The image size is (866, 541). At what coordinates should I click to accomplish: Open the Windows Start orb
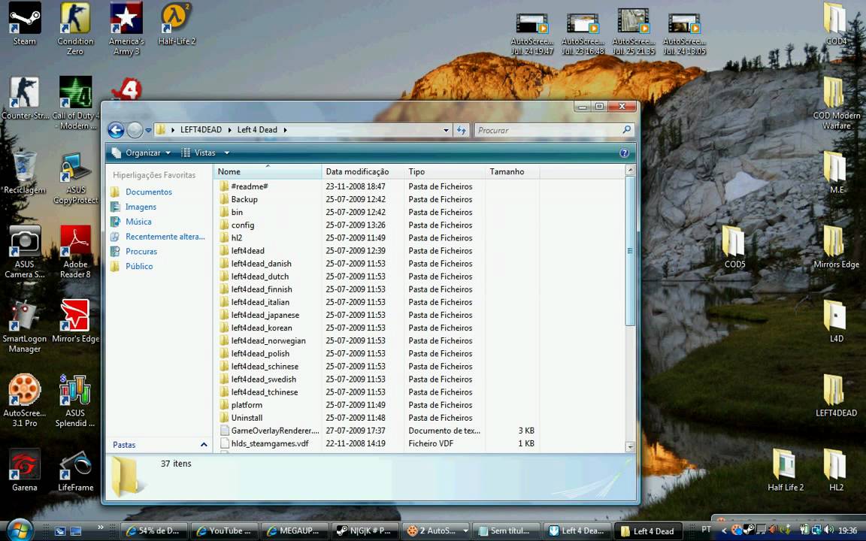[20, 530]
